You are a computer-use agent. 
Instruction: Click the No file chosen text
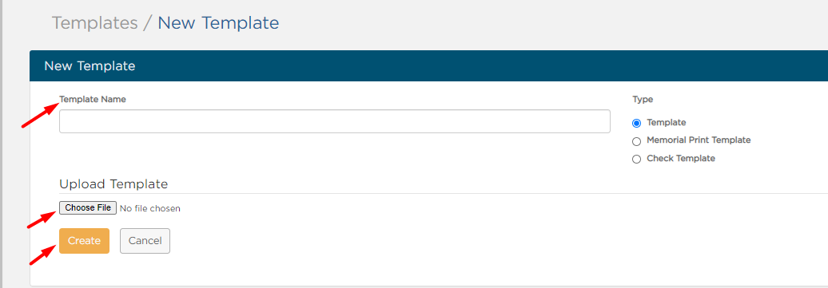150,208
